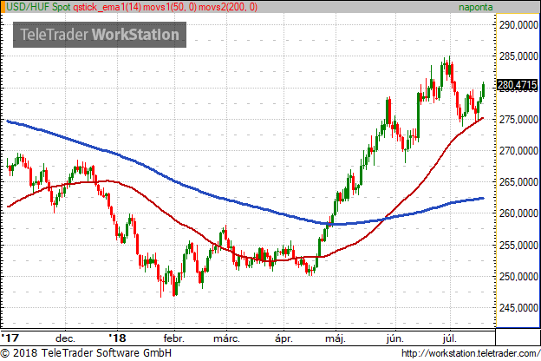Click the ápr. month label on time axis
The image size is (541, 361).
point(284,338)
